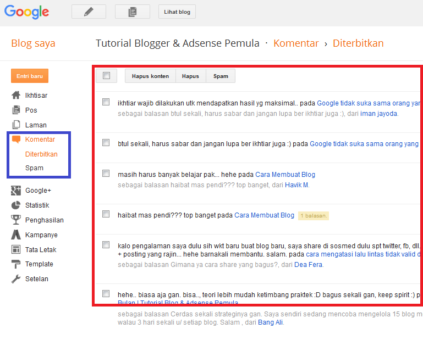Viewport: 423px width, 340px height.
Task: Open Cara Membuat Blog link in 'haibat mas pendi' comment
Action: (x=264, y=215)
